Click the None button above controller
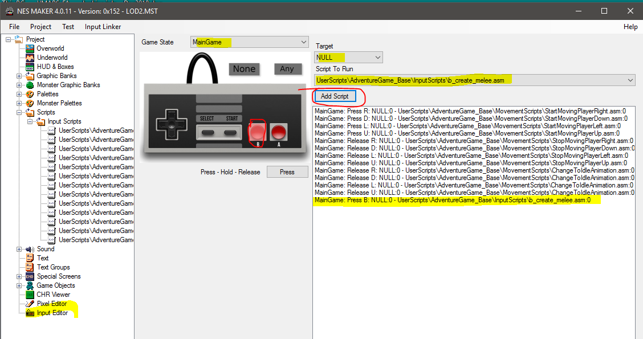This screenshot has height=339, width=643. pyautogui.click(x=245, y=69)
